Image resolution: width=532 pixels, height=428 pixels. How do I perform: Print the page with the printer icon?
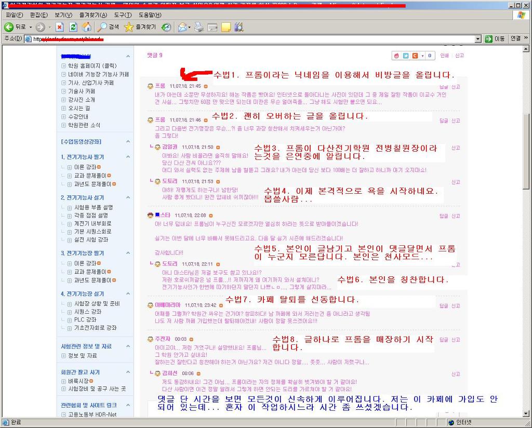(199, 27)
